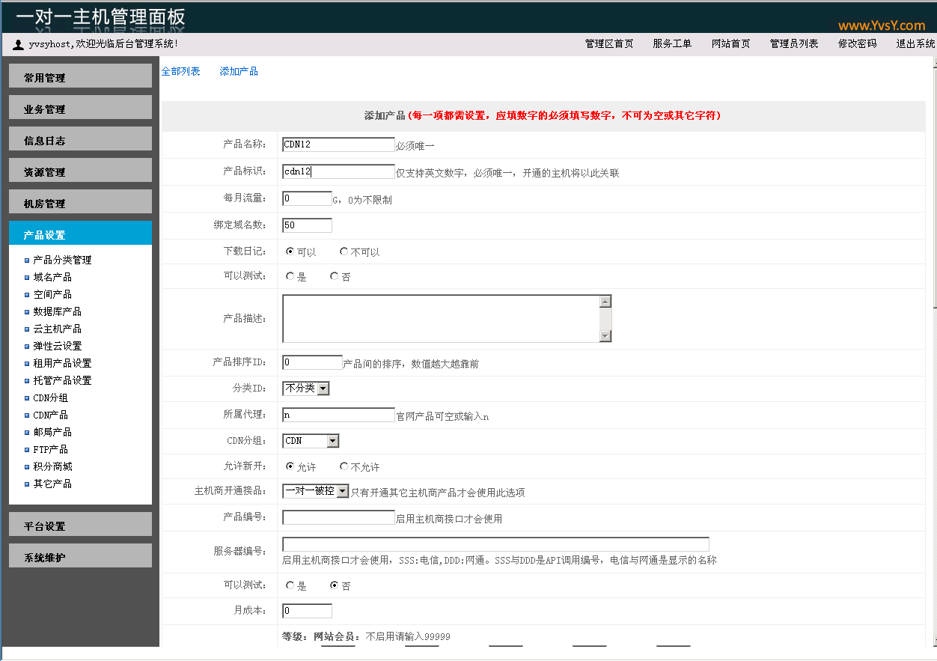Choose 是 for the first 可以测试 option

pos(290,276)
